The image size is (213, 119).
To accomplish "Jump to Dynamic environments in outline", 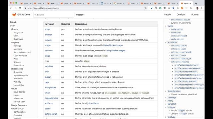I will (x=181, y=23).
